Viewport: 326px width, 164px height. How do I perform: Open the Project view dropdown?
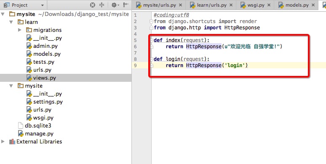43,5
